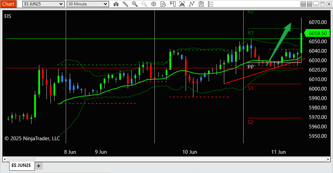Toggle the crosshair cursor icon
333x173 pixels.
pos(153,4)
